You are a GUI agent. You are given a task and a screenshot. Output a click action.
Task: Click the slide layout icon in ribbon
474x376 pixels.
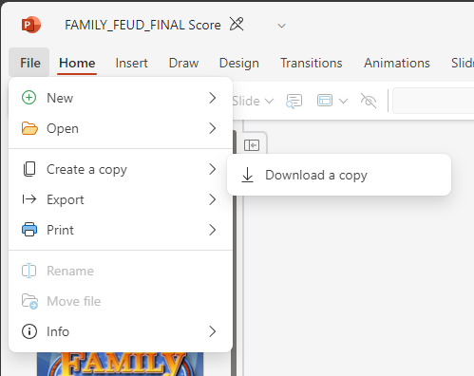[325, 101]
